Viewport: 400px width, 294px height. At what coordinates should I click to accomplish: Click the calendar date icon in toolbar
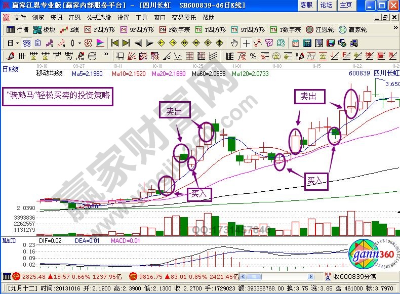296,43
